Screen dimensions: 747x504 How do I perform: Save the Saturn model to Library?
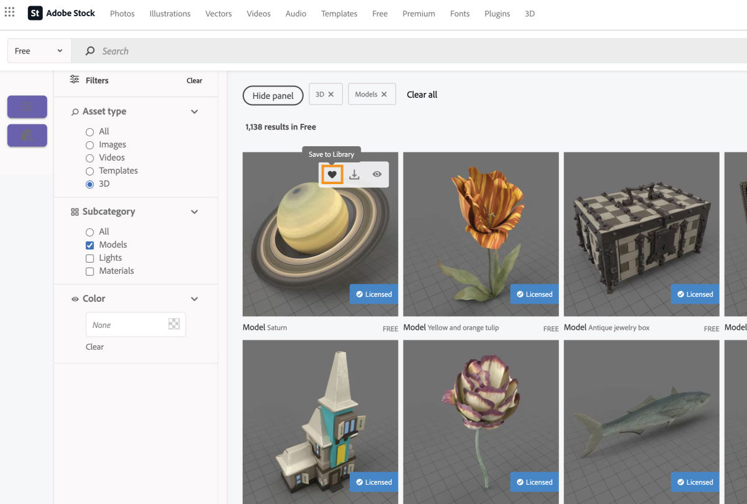tap(332, 174)
